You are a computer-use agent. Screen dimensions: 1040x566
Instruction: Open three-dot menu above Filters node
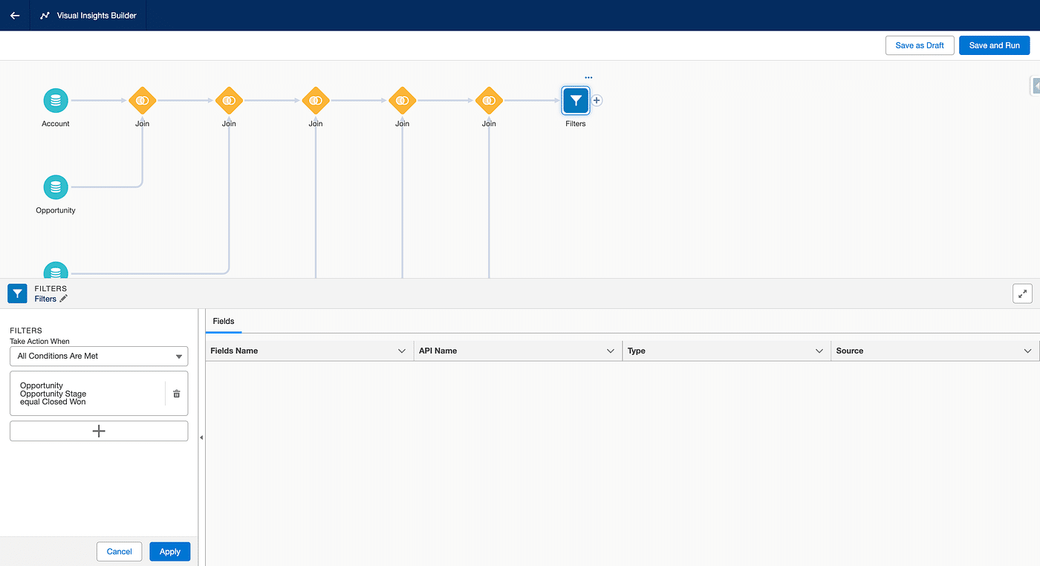click(588, 77)
